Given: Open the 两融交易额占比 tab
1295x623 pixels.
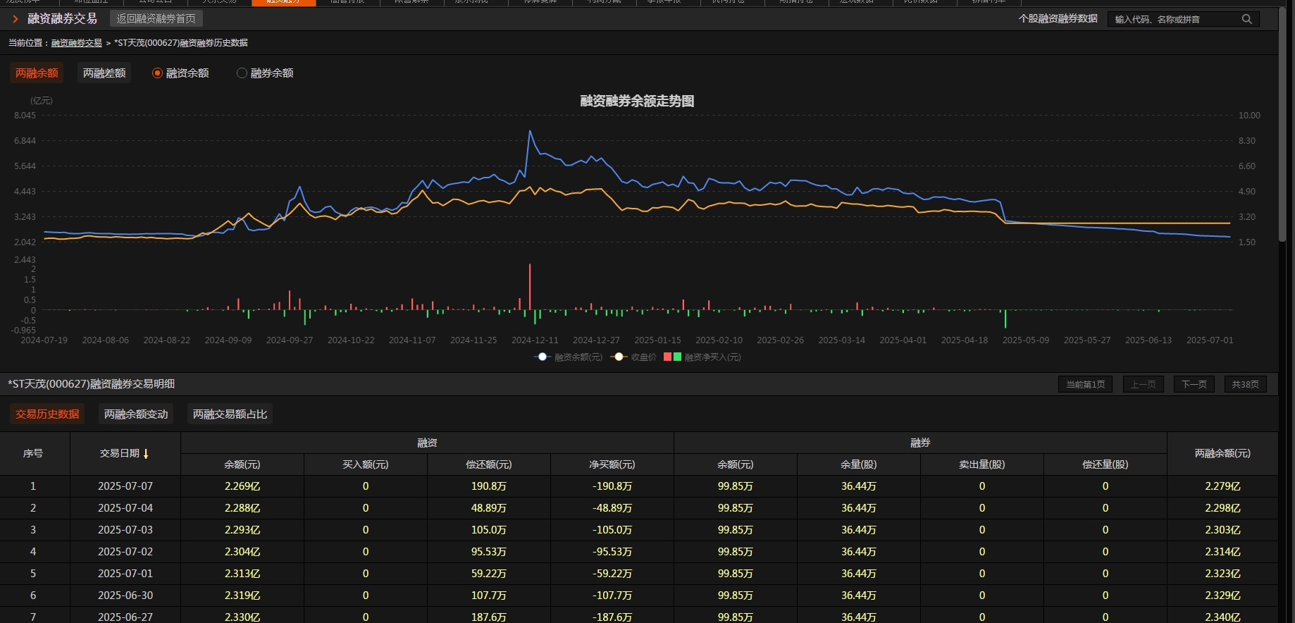Looking at the screenshot, I should [x=230, y=414].
